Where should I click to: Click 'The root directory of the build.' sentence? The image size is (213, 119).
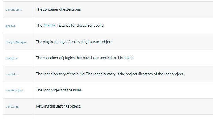coord(60,74)
